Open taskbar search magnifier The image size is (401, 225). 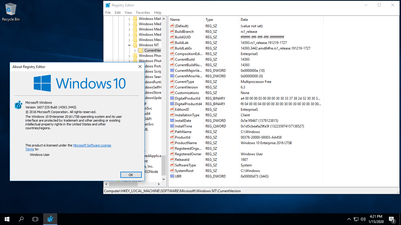tap(21, 219)
